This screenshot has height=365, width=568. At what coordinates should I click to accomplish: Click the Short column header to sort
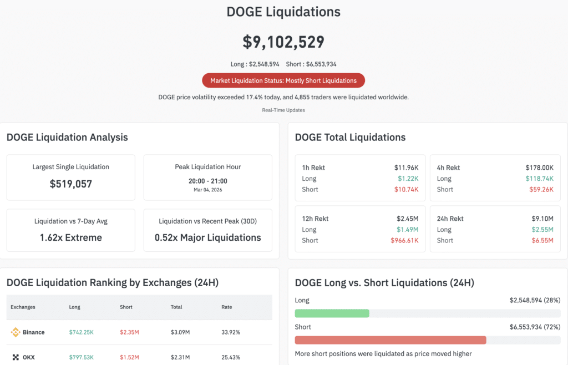pyautogui.click(x=126, y=307)
